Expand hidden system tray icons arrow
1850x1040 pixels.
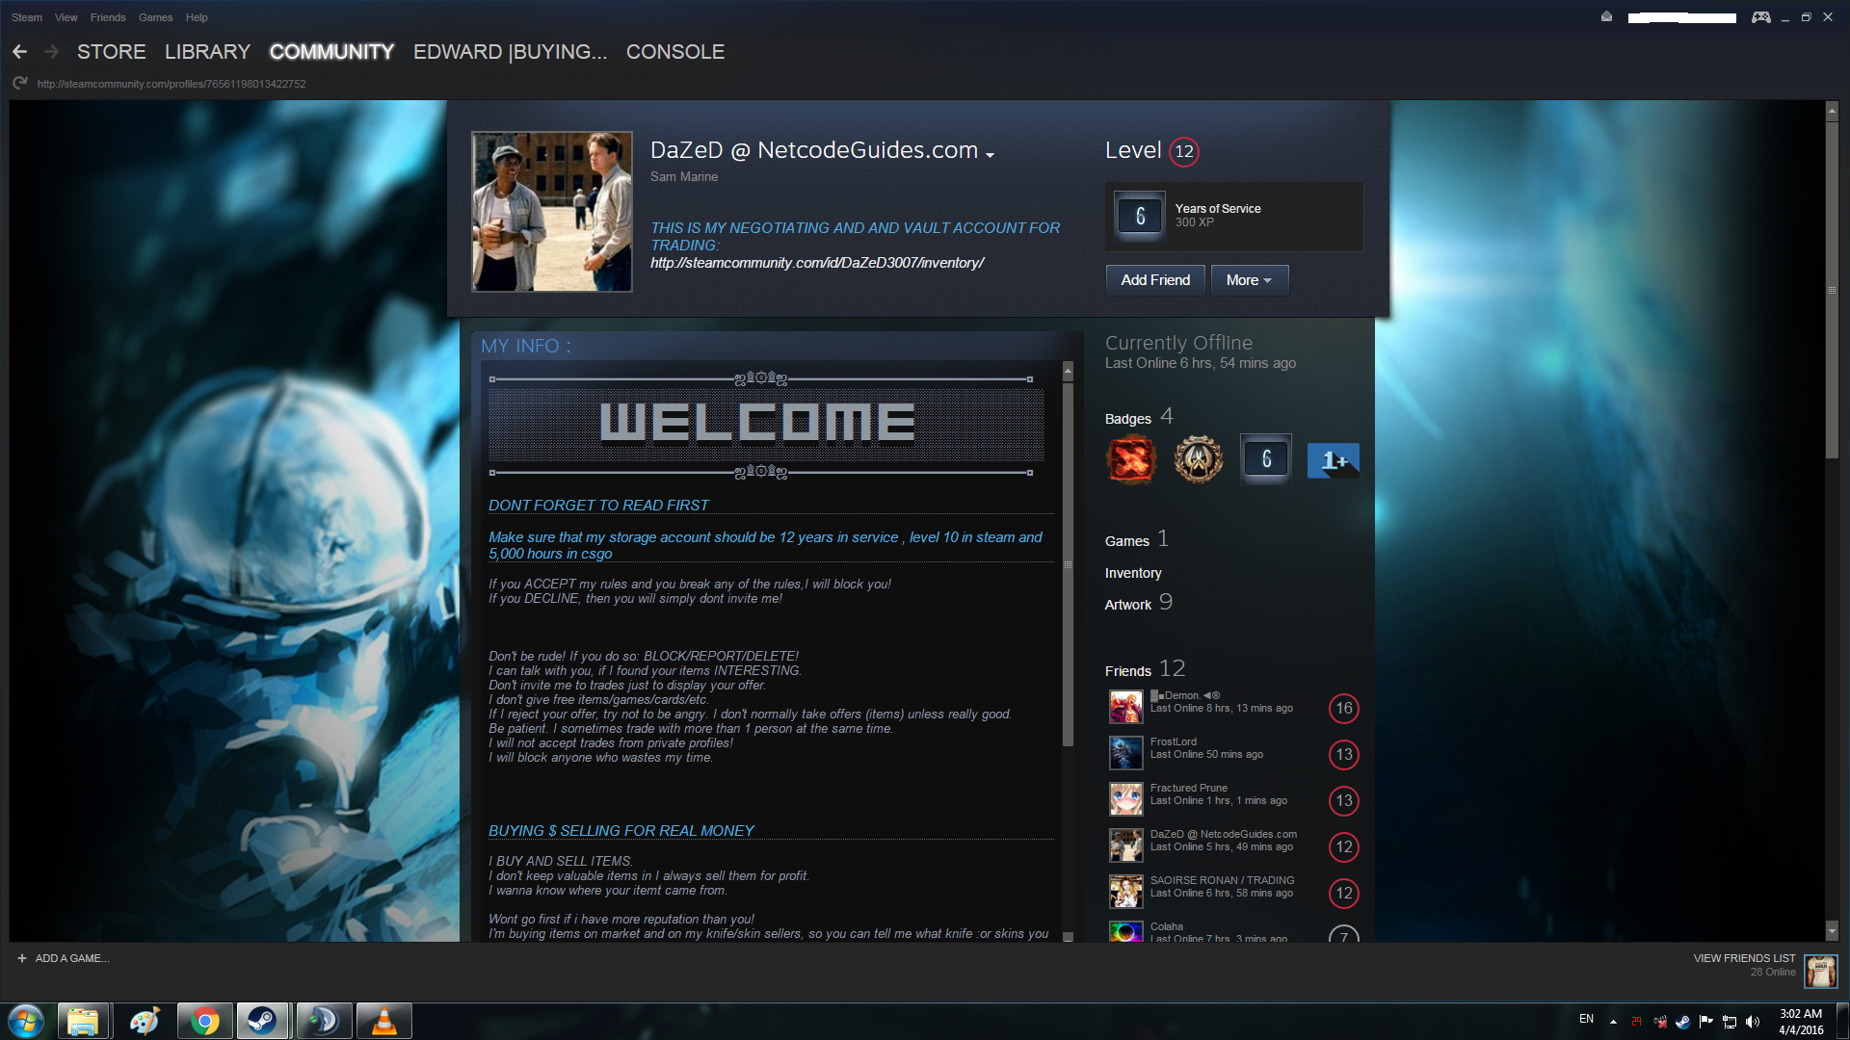pos(1613,1022)
